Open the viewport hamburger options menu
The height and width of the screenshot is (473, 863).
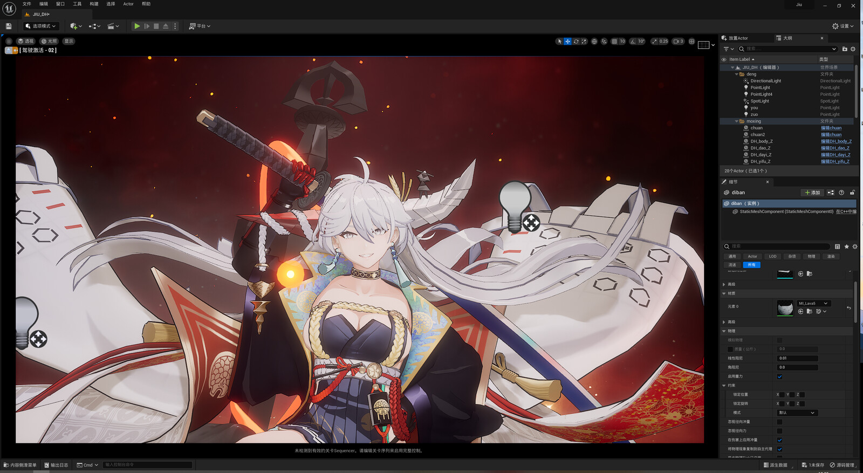coord(9,41)
